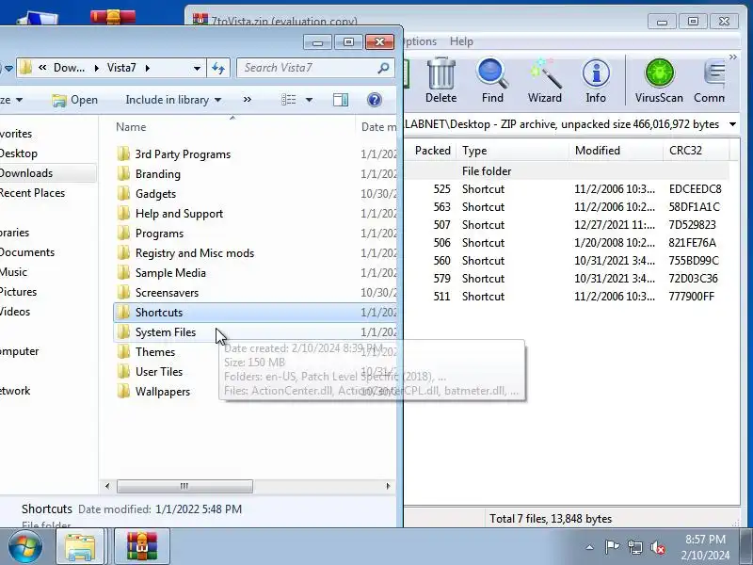Viewport: 753px width, 565px height.
Task: Go to Recent Places in navigation pane
Action: click(32, 193)
